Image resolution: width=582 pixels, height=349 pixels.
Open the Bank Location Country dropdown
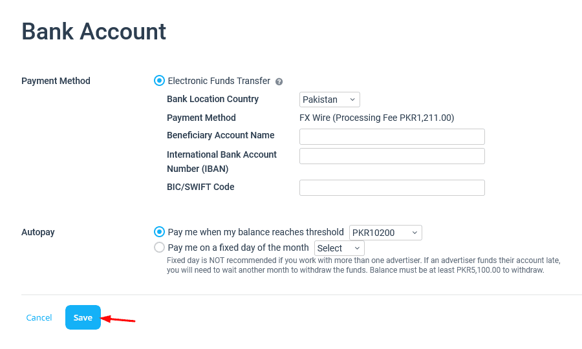point(330,100)
